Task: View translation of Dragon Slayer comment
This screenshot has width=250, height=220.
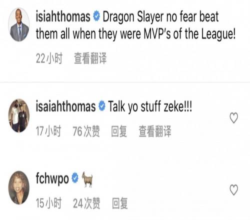Action: tap(90, 58)
